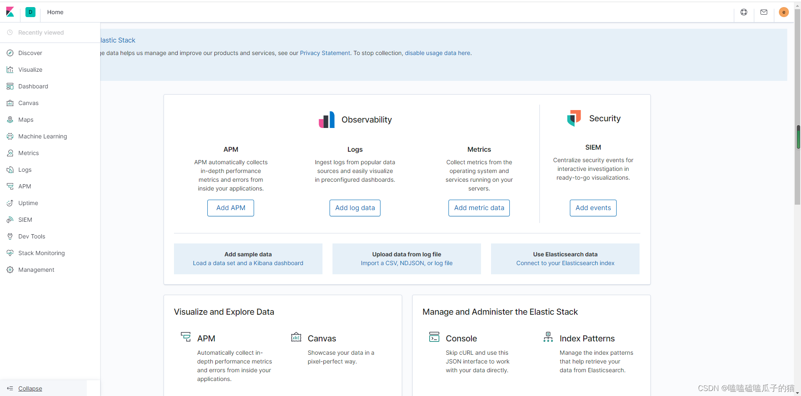801x396 pixels.
Task: Open the Privacy Statement link
Action: point(325,53)
